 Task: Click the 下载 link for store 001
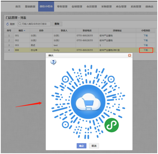(146, 35)
